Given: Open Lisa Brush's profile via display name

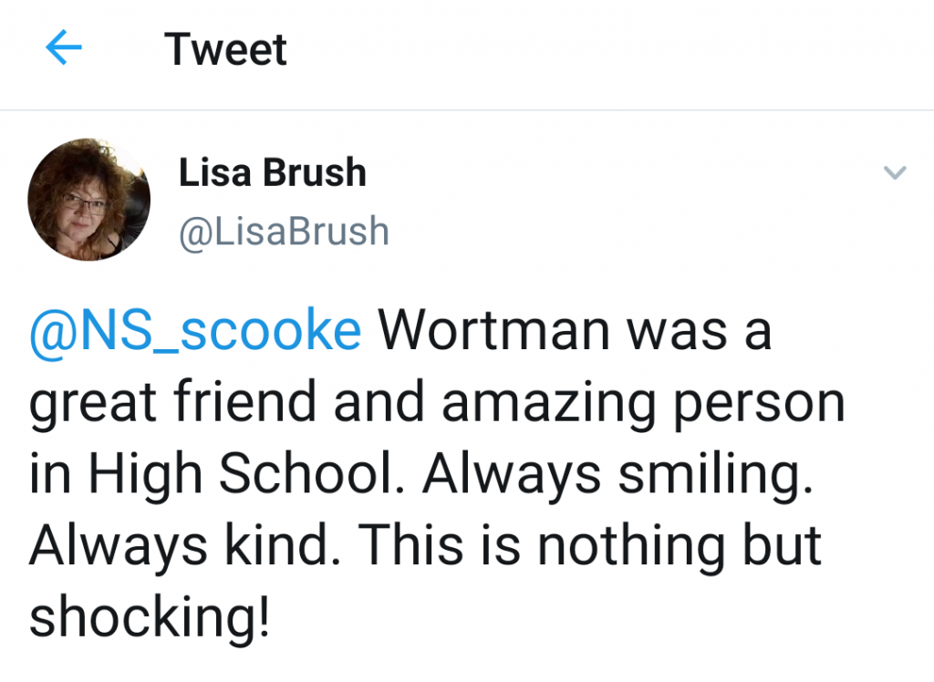Looking at the screenshot, I should coord(272,172).
